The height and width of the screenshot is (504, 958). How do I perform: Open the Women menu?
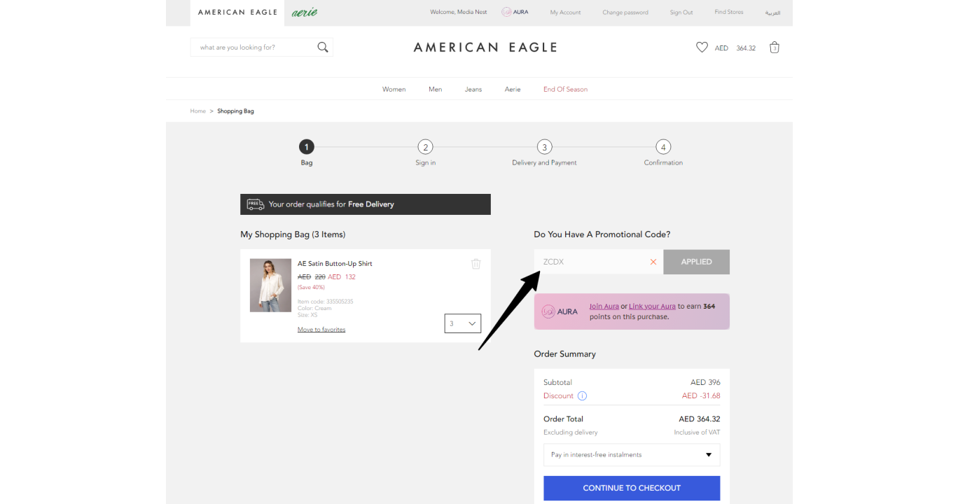(x=394, y=90)
